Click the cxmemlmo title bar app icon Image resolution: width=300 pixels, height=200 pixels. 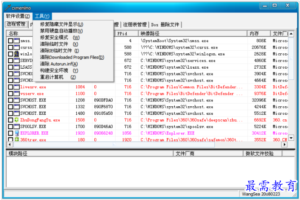[x=8, y=8]
